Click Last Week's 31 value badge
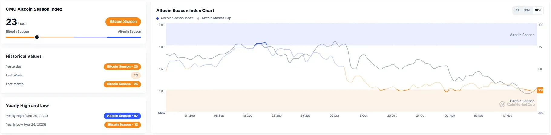The image size is (551, 135). (x=136, y=75)
